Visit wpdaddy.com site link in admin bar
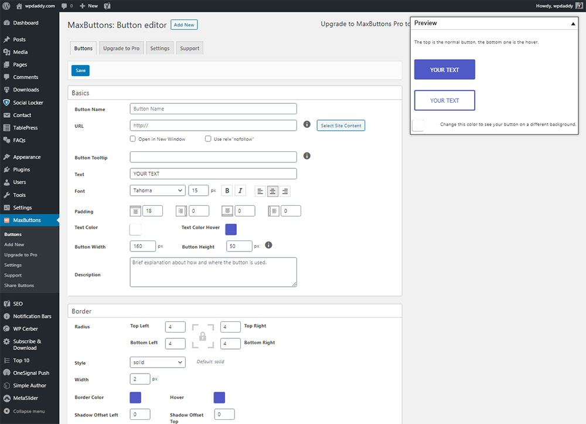 point(36,6)
